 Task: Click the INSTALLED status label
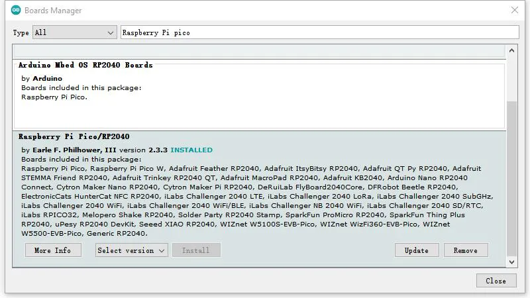click(x=191, y=150)
